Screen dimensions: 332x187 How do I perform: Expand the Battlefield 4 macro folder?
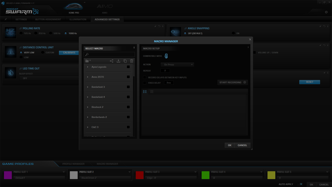pos(88,97)
